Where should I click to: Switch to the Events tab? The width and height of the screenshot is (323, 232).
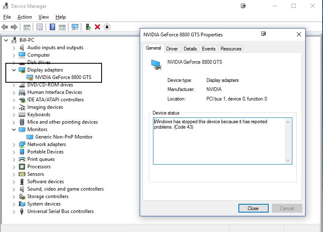(209, 49)
